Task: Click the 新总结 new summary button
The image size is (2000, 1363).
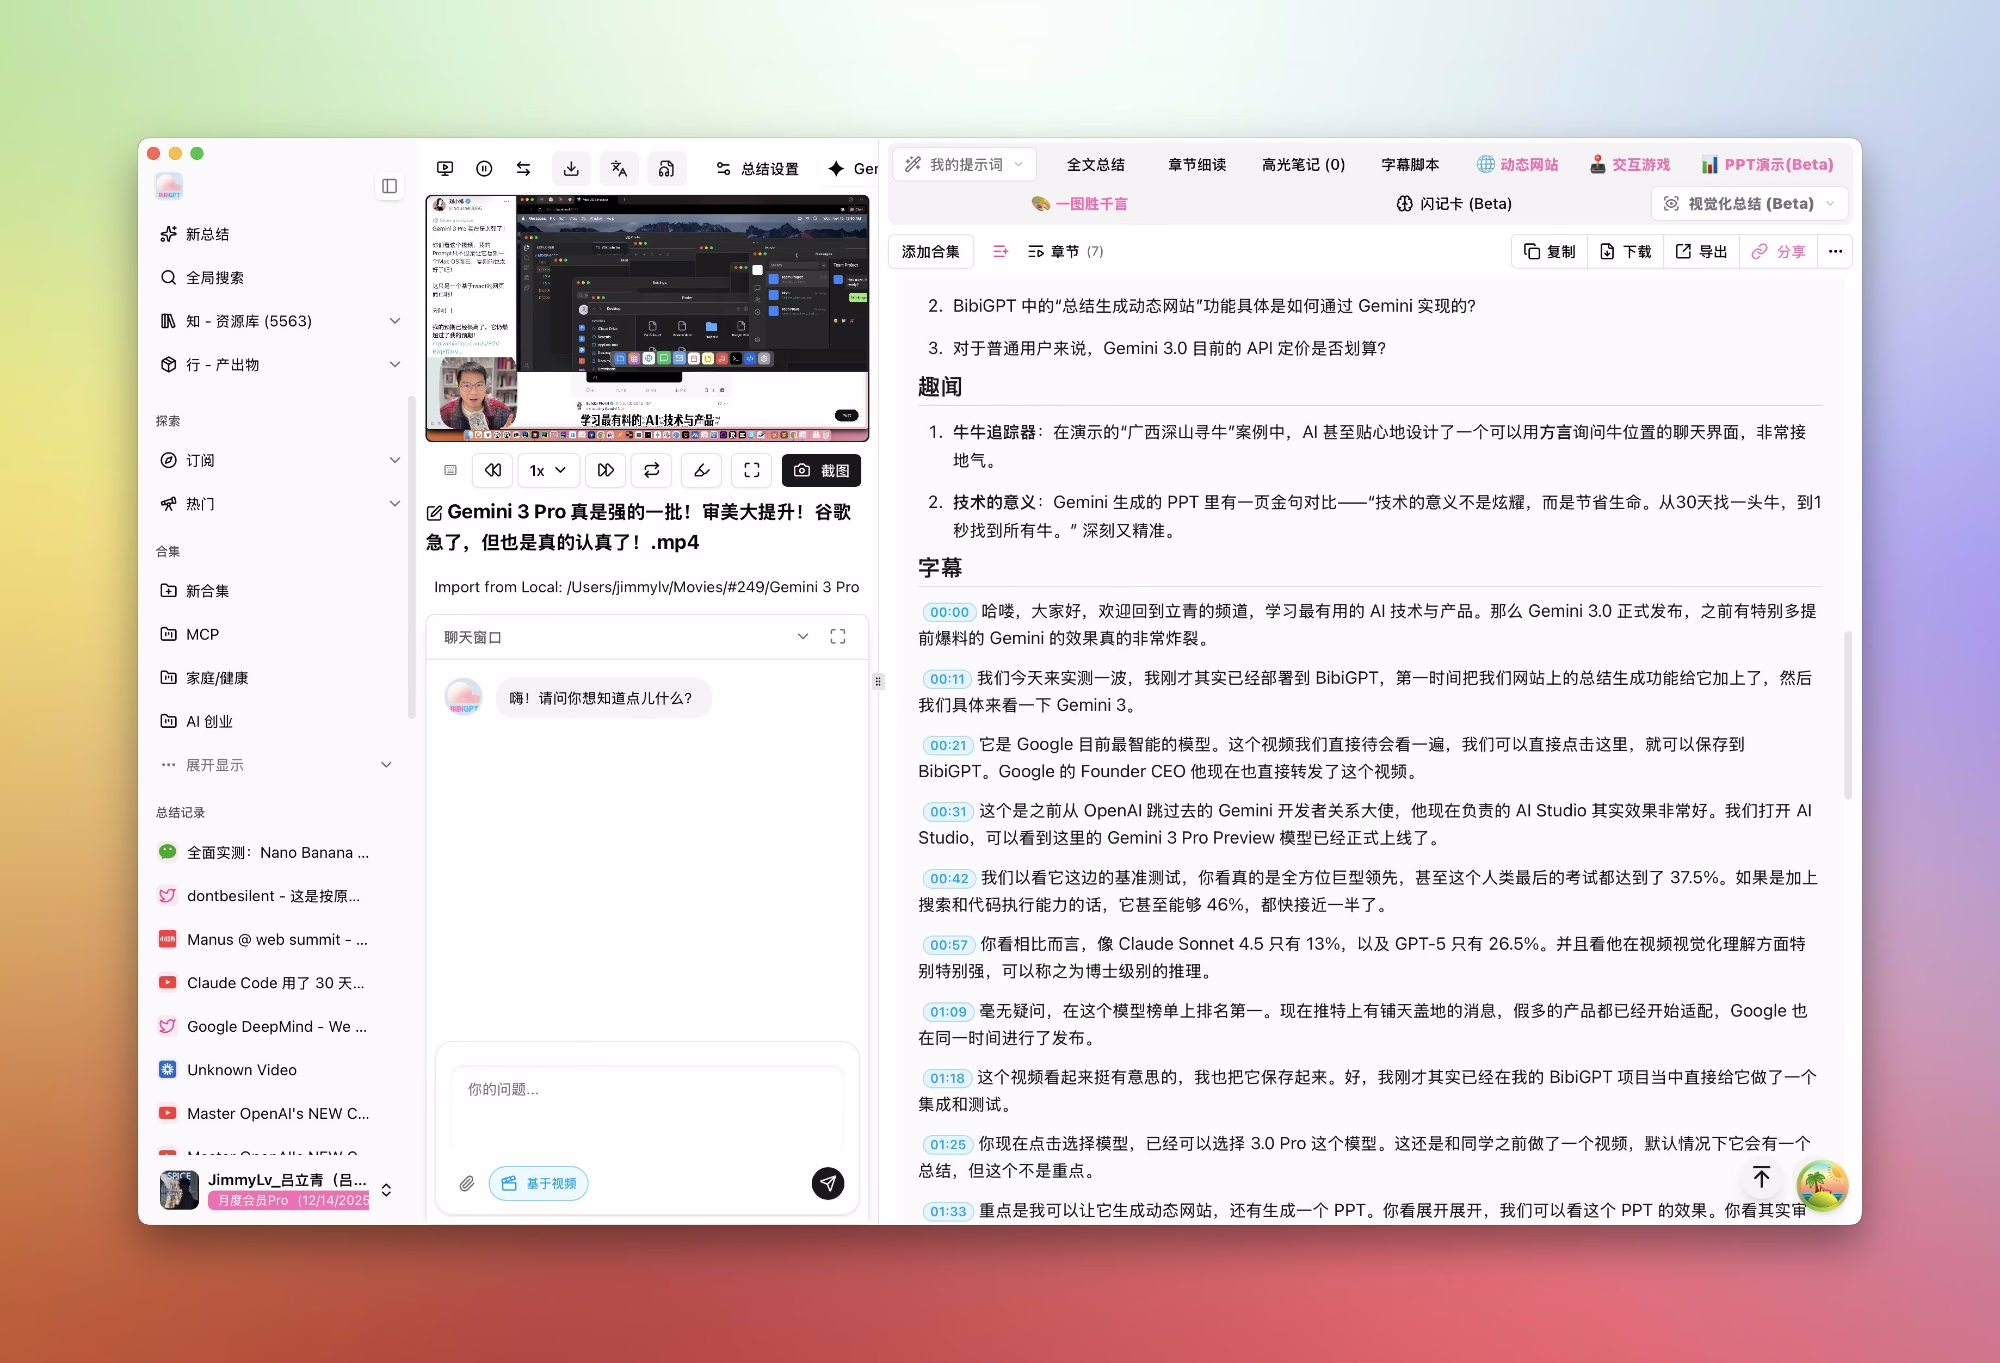Action: coord(207,233)
